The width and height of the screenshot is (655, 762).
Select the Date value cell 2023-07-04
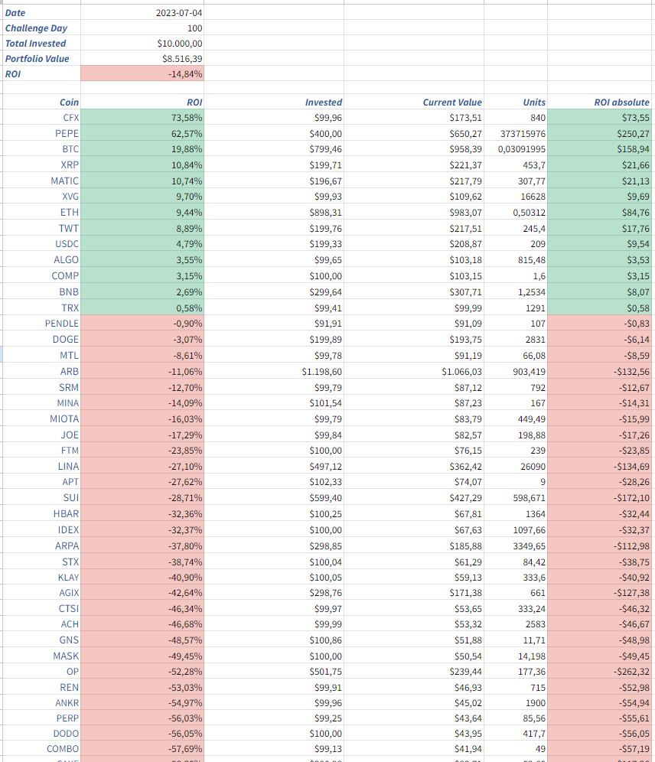[142, 13]
